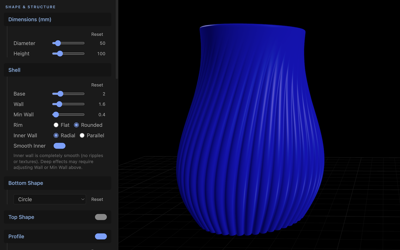Image resolution: width=400 pixels, height=250 pixels.
Task: Disable the Profile toggle
Action: [x=101, y=236]
